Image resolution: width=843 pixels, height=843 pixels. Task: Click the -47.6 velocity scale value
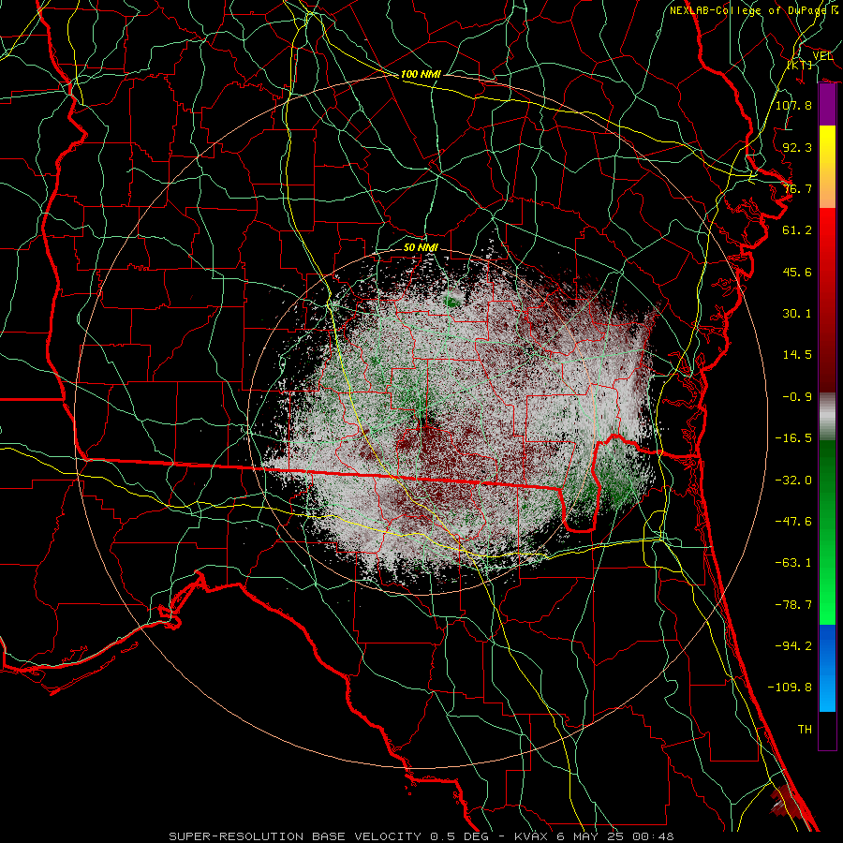(793, 522)
